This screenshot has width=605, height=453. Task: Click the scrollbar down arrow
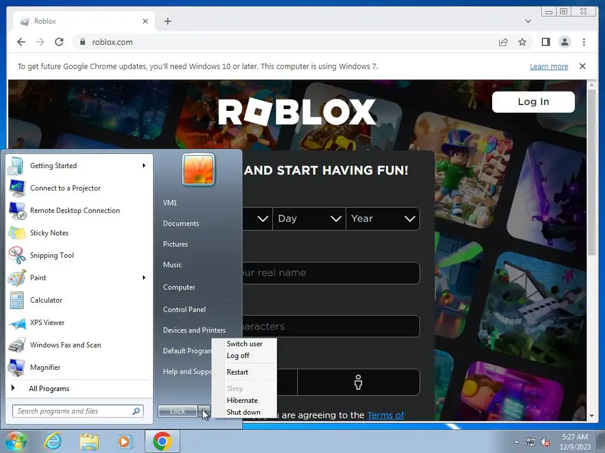tap(591, 416)
